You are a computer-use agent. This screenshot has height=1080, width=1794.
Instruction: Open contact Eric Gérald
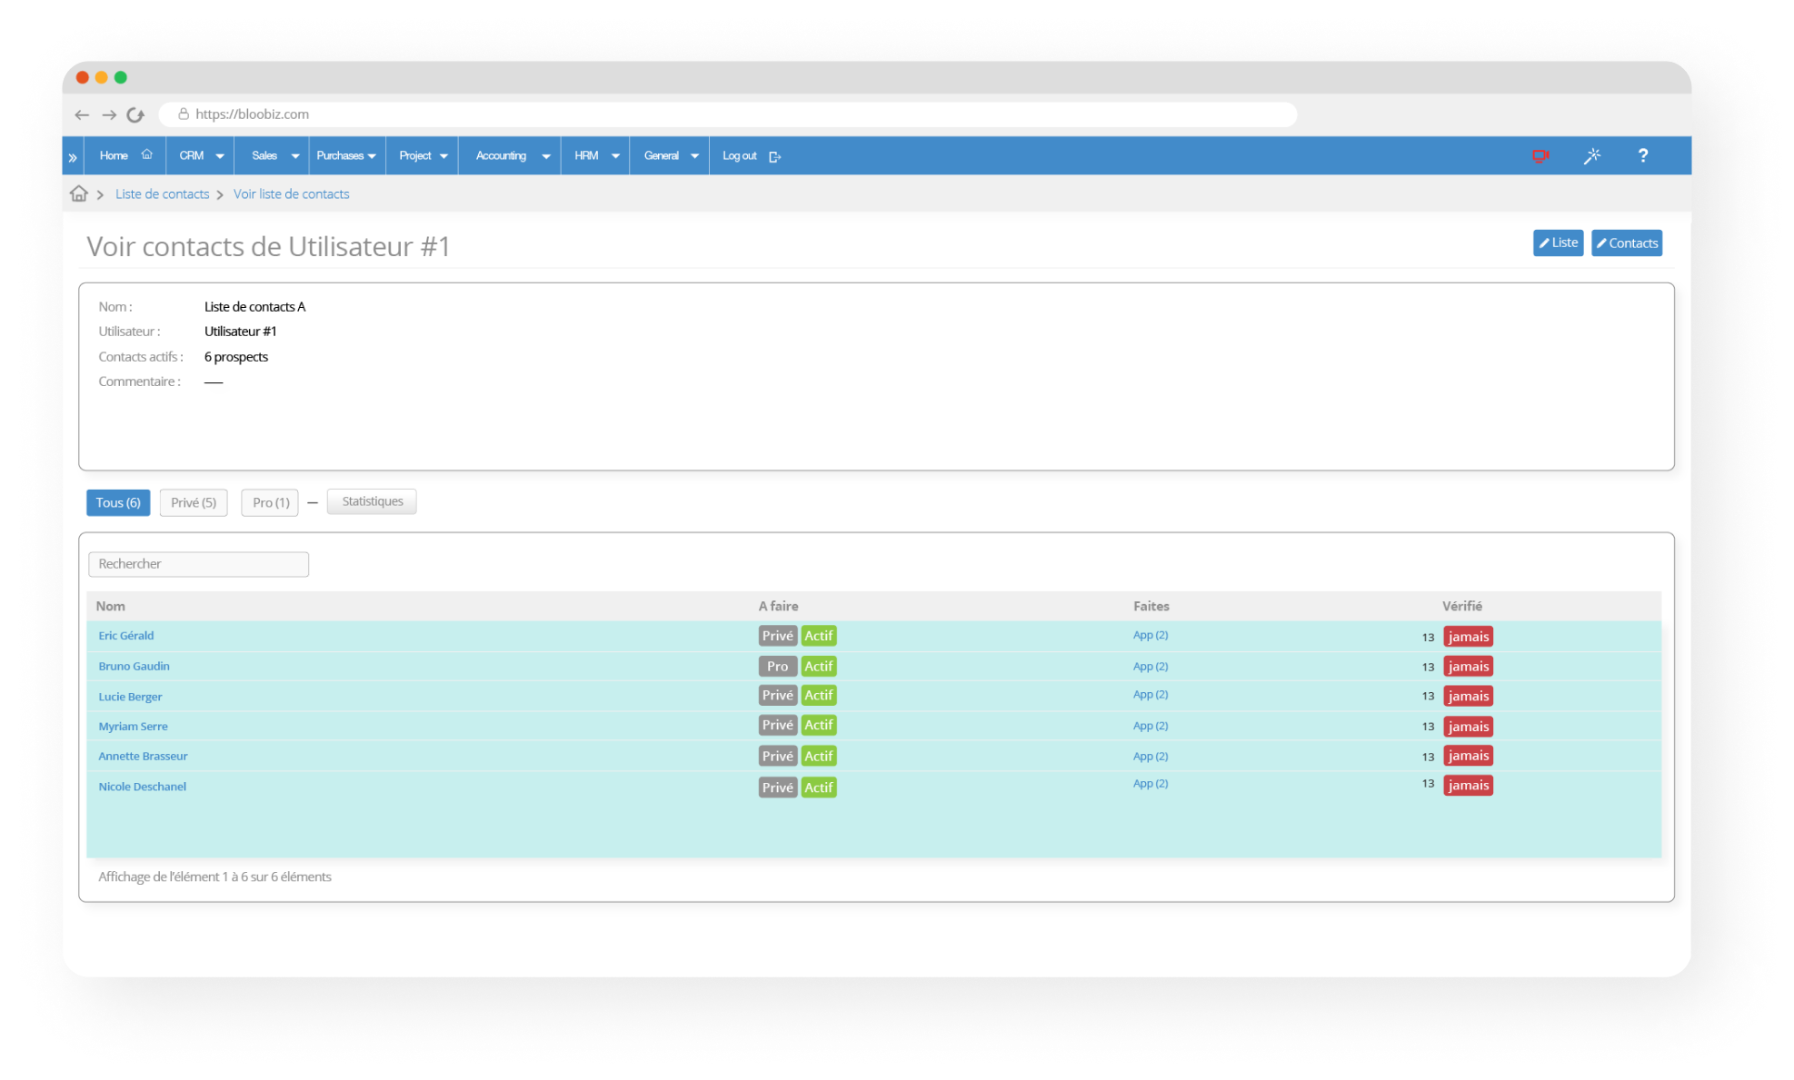pyautogui.click(x=126, y=636)
